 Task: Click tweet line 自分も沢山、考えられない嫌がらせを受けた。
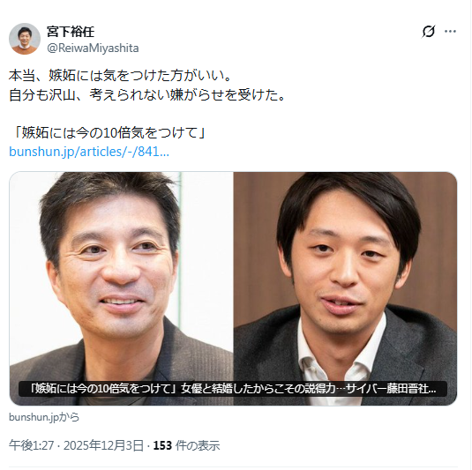[147, 94]
